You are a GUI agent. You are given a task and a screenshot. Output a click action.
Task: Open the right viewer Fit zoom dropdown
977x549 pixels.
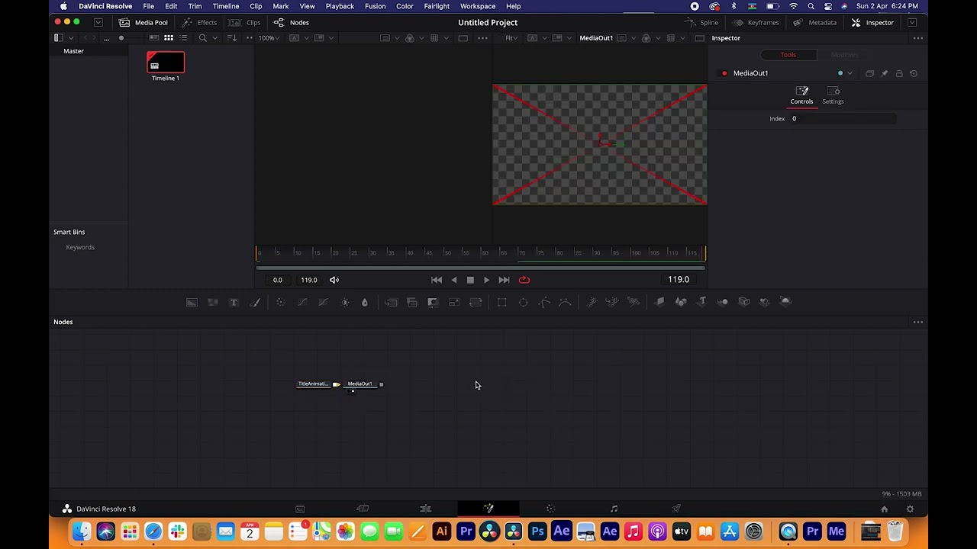click(x=512, y=38)
